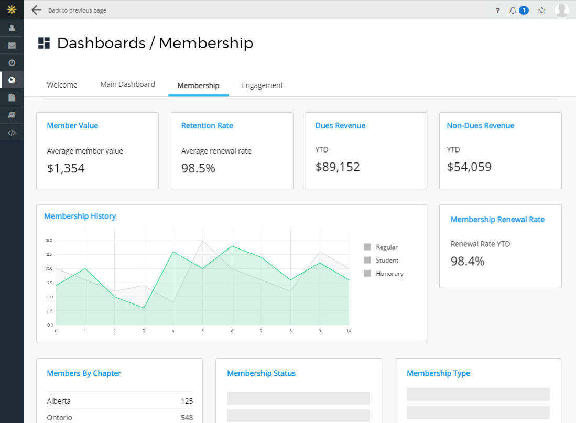Click the help question mark icon
The image size is (576, 423).
(497, 10)
